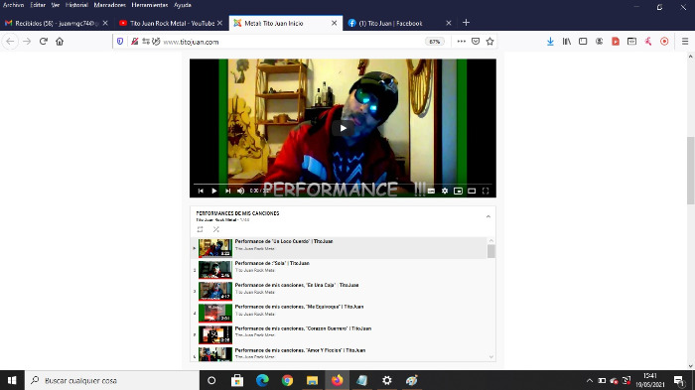Open 'Amor Y Ficcion' performance video
Screen dimensions: 695x390
click(340, 353)
